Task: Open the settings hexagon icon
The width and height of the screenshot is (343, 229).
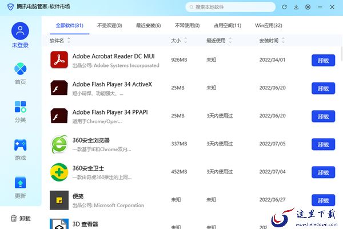Action: [x=308, y=7]
